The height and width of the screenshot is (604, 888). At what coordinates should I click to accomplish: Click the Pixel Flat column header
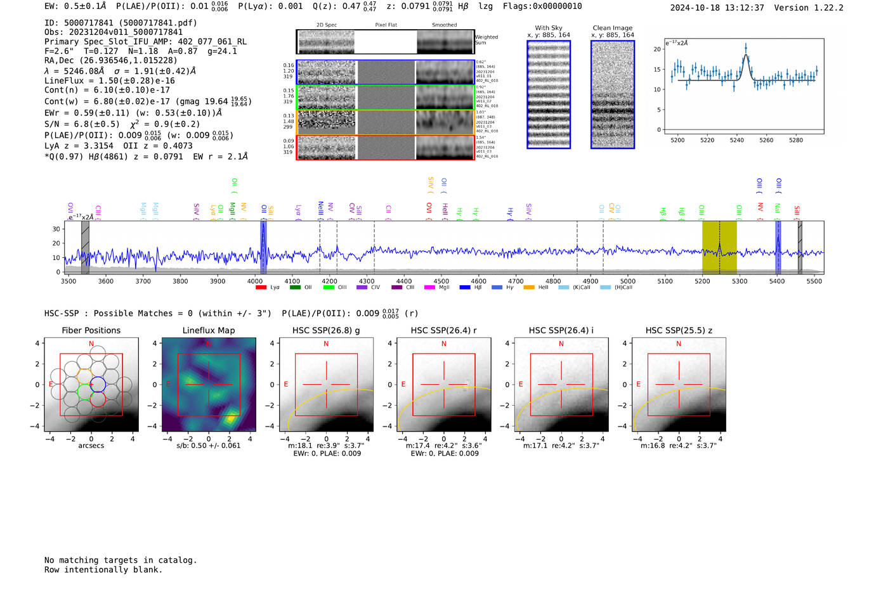386,25
